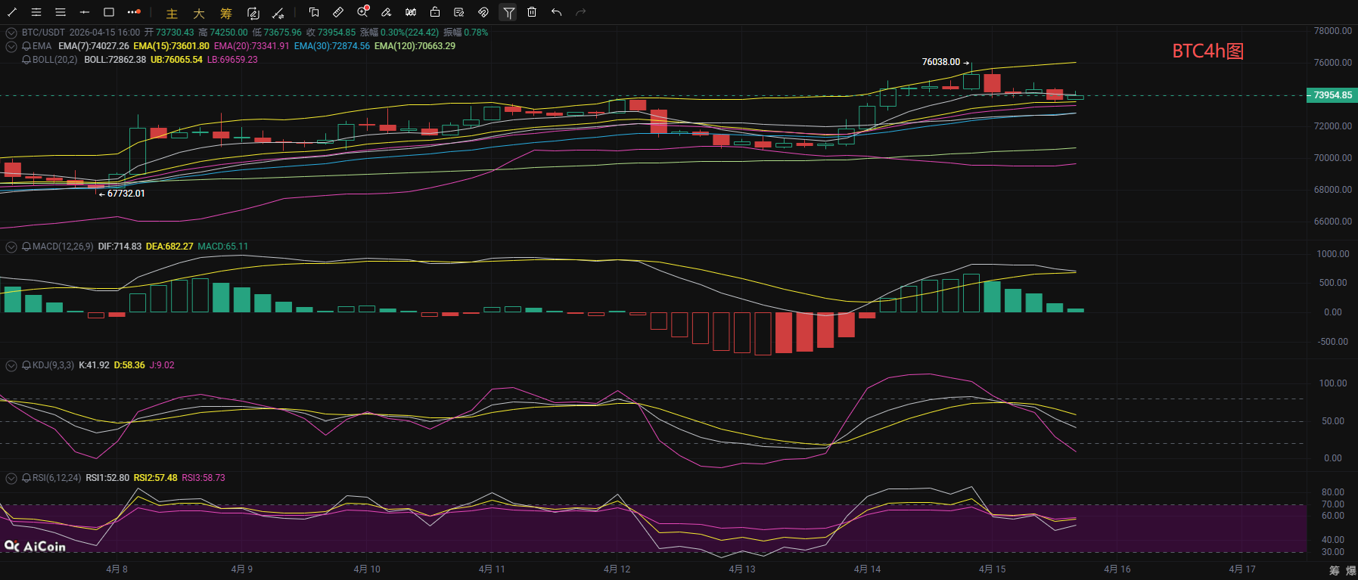This screenshot has height=580, width=1358.
Task: Collapse the BTC/USDT main chart info row
Action: click(x=11, y=33)
